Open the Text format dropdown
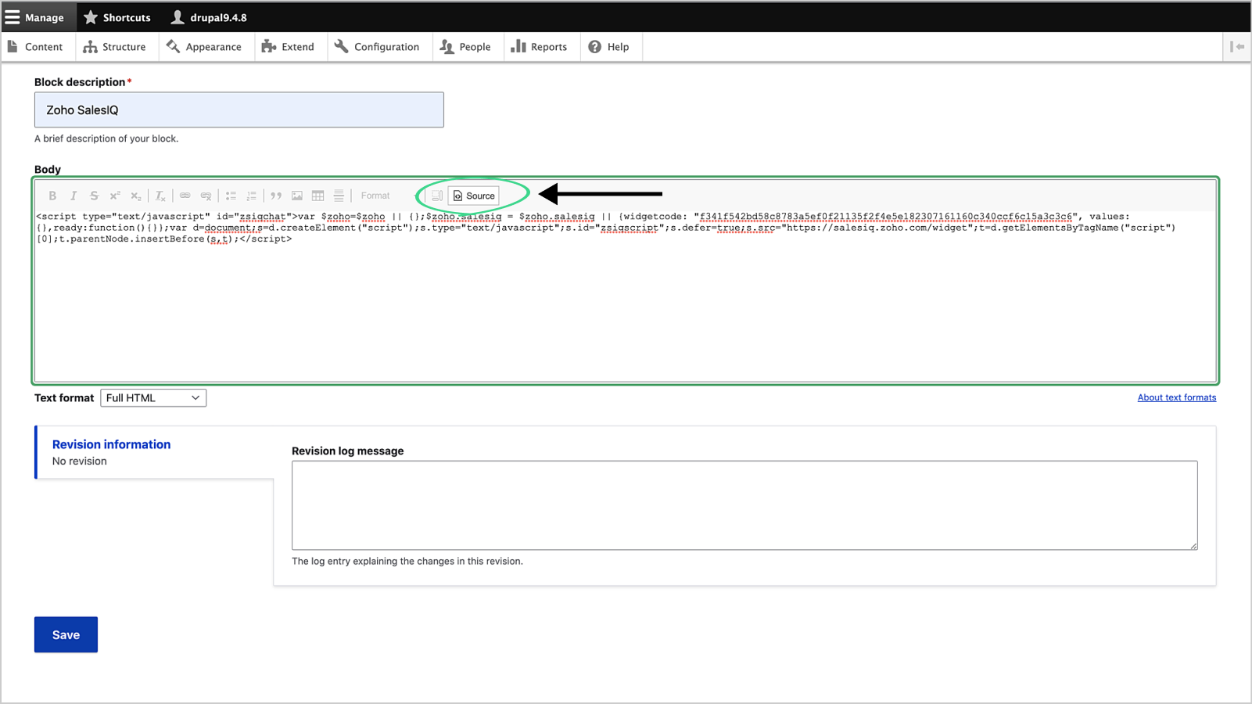The image size is (1252, 704). [153, 398]
